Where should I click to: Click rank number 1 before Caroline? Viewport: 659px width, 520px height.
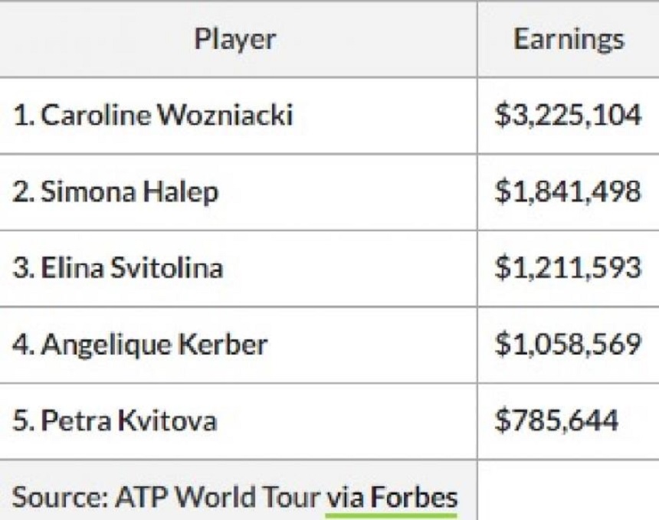(21, 116)
